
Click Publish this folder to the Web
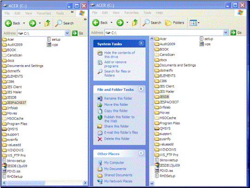pos(119,119)
